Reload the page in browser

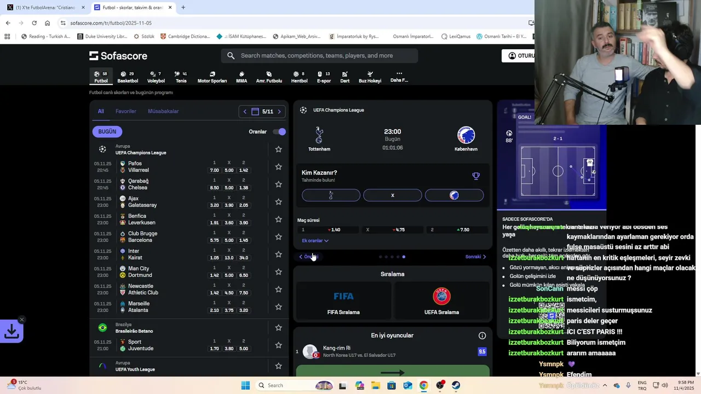[x=34, y=23]
